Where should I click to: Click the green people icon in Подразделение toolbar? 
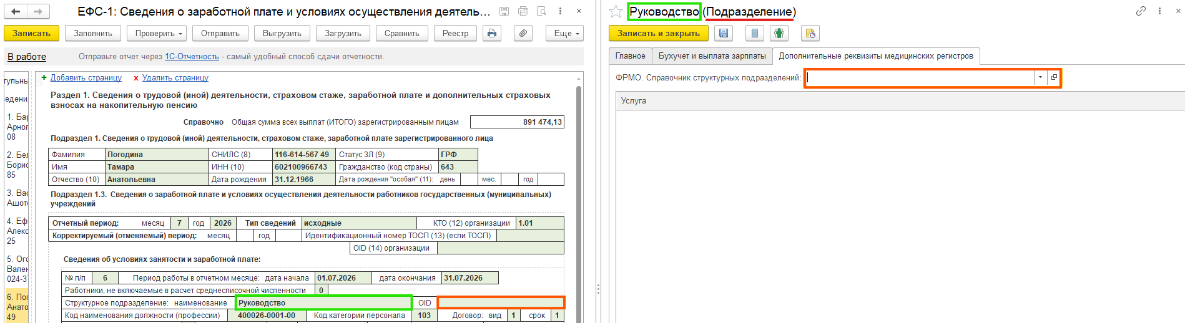tap(779, 33)
